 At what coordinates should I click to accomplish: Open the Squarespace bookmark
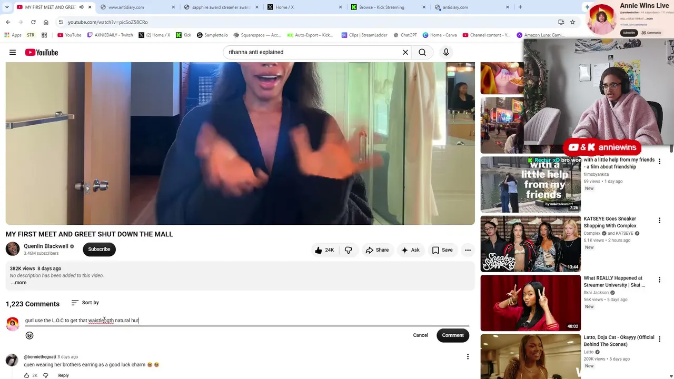pyautogui.click(x=257, y=35)
